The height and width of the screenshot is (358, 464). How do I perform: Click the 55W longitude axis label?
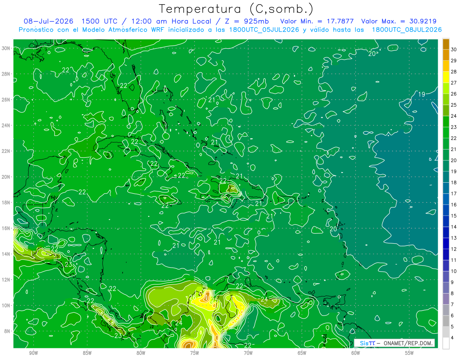(x=409, y=353)
